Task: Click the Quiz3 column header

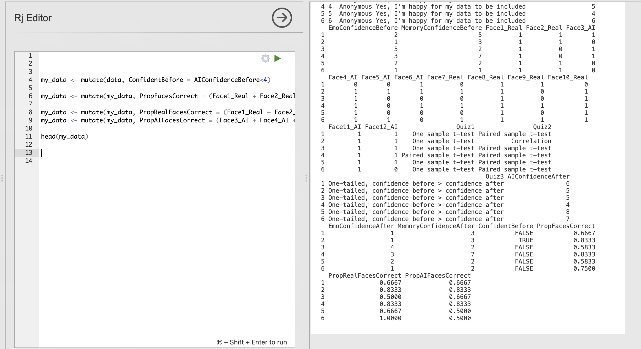Action: point(495,177)
